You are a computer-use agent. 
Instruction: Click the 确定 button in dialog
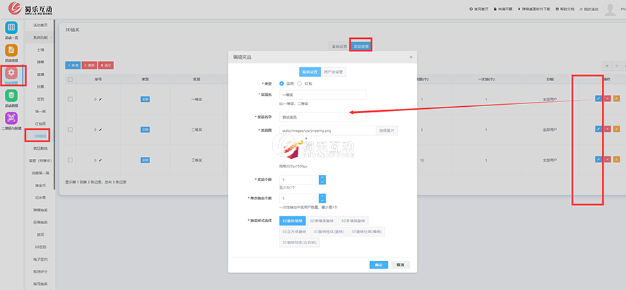(x=378, y=264)
